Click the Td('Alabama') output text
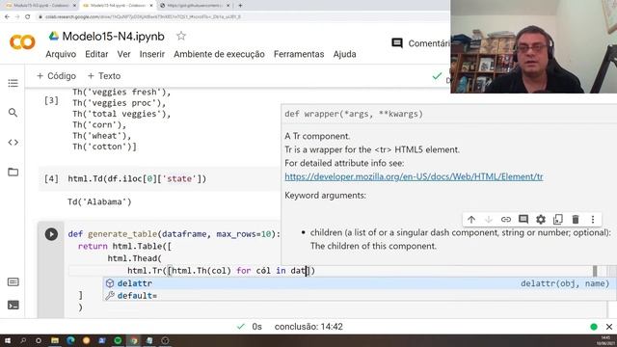Screen dimensions: 617x347 pos(99,201)
